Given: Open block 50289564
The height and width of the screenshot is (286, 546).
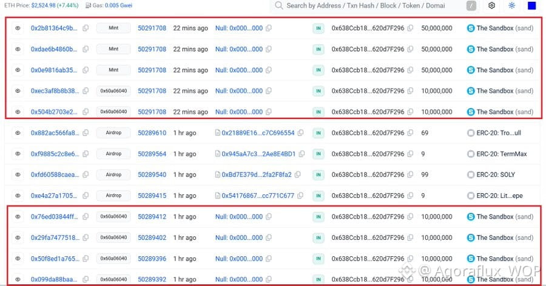Looking at the screenshot, I should coord(152,154).
